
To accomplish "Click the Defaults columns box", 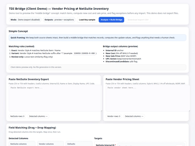I will [x=79, y=143].
